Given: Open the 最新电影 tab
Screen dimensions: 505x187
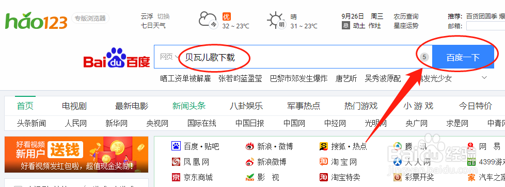Looking at the screenshot, I should (x=132, y=106).
